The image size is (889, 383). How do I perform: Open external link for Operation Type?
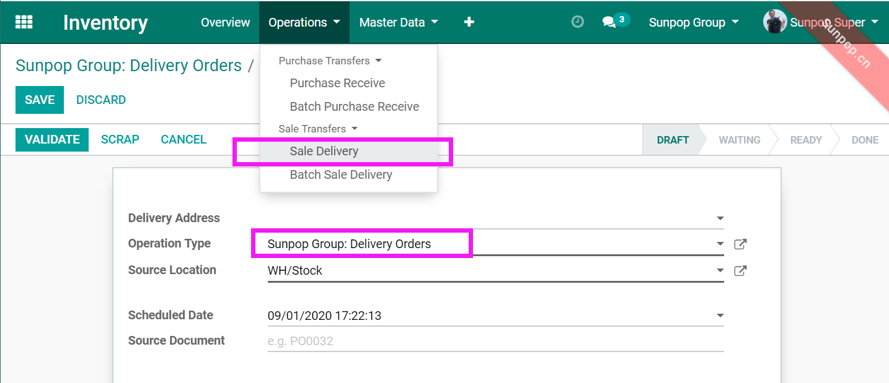pyautogui.click(x=740, y=244)
